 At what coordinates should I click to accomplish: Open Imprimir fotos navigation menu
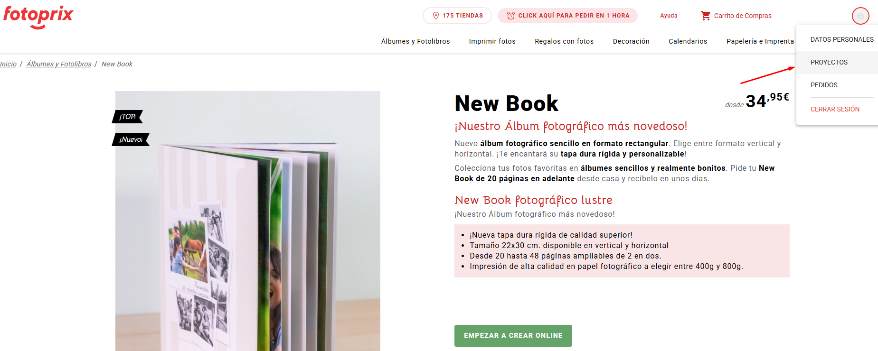(492, 41)
